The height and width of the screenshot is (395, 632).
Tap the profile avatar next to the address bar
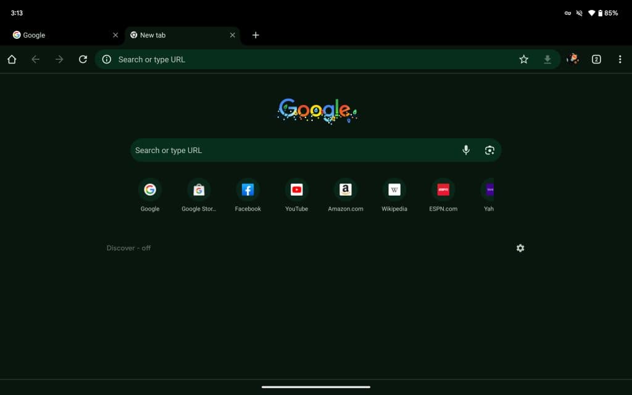[x=572, y=59]
